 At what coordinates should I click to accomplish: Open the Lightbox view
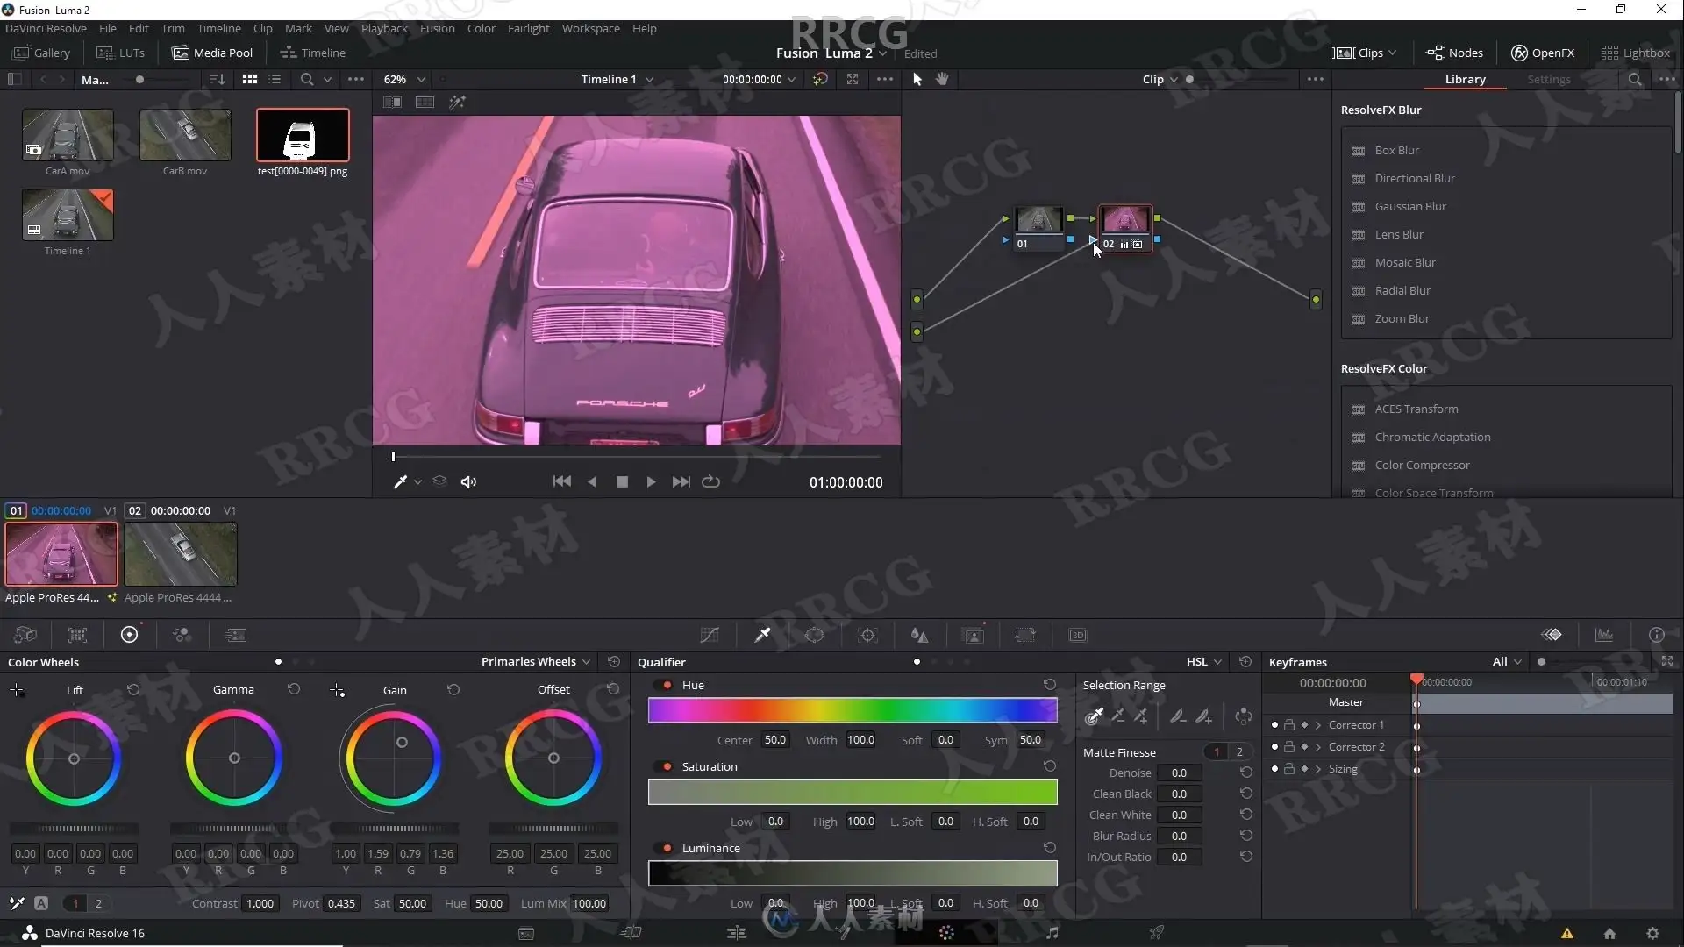[1635, 53]
